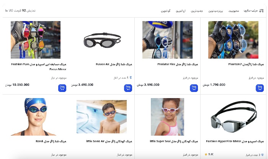The width and height of the screenshot is (268, 159).
Task: Add Fastskin Pure Focus Mirror to cart
Action: tap(62, 88)
